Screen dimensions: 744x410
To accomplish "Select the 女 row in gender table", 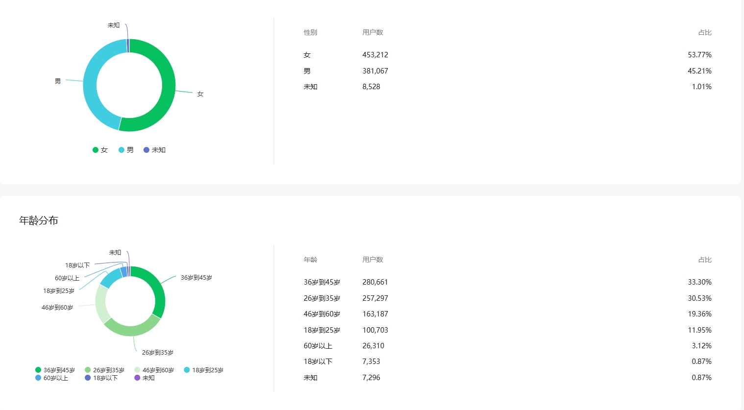I will coord(507,55).
